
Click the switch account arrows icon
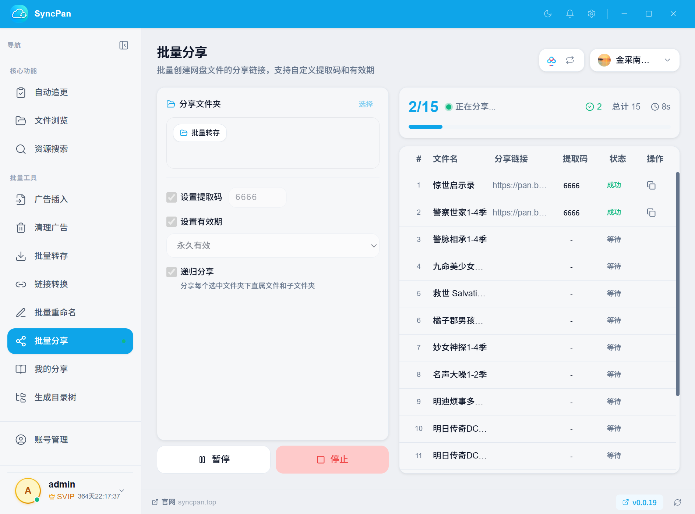point(570,60)
